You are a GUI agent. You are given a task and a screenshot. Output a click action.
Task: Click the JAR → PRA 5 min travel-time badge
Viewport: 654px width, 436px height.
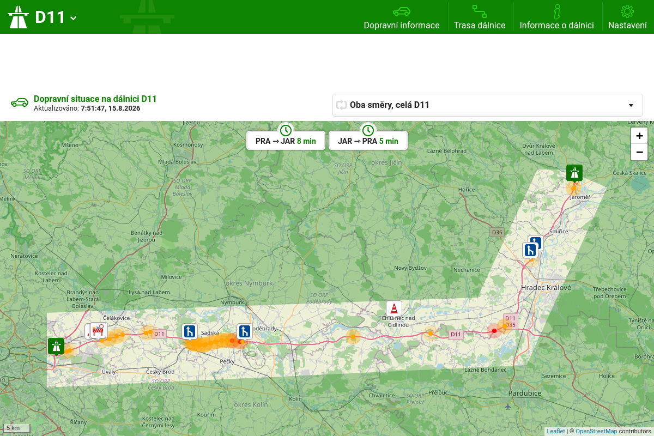pos(368,141)
